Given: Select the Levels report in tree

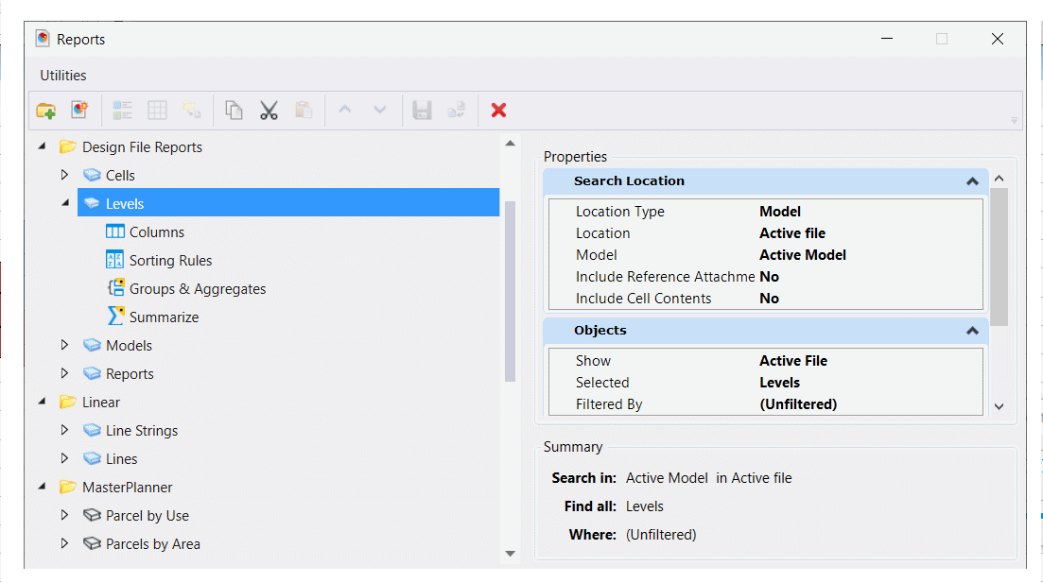Looking at the screenshot, I should point(288,203).
